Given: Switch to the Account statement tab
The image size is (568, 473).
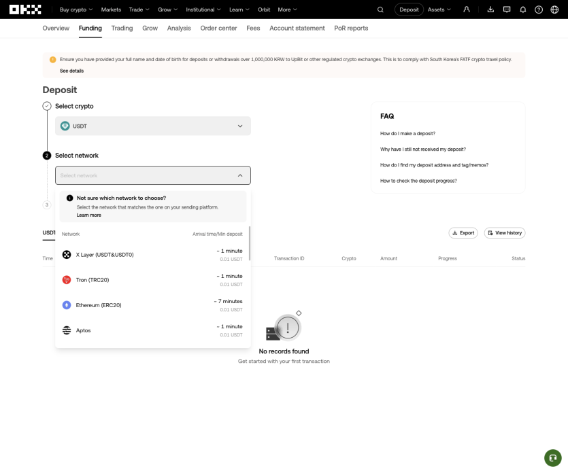Looking at the screenshot, I should pyautogui.click(x=297, y=29).
